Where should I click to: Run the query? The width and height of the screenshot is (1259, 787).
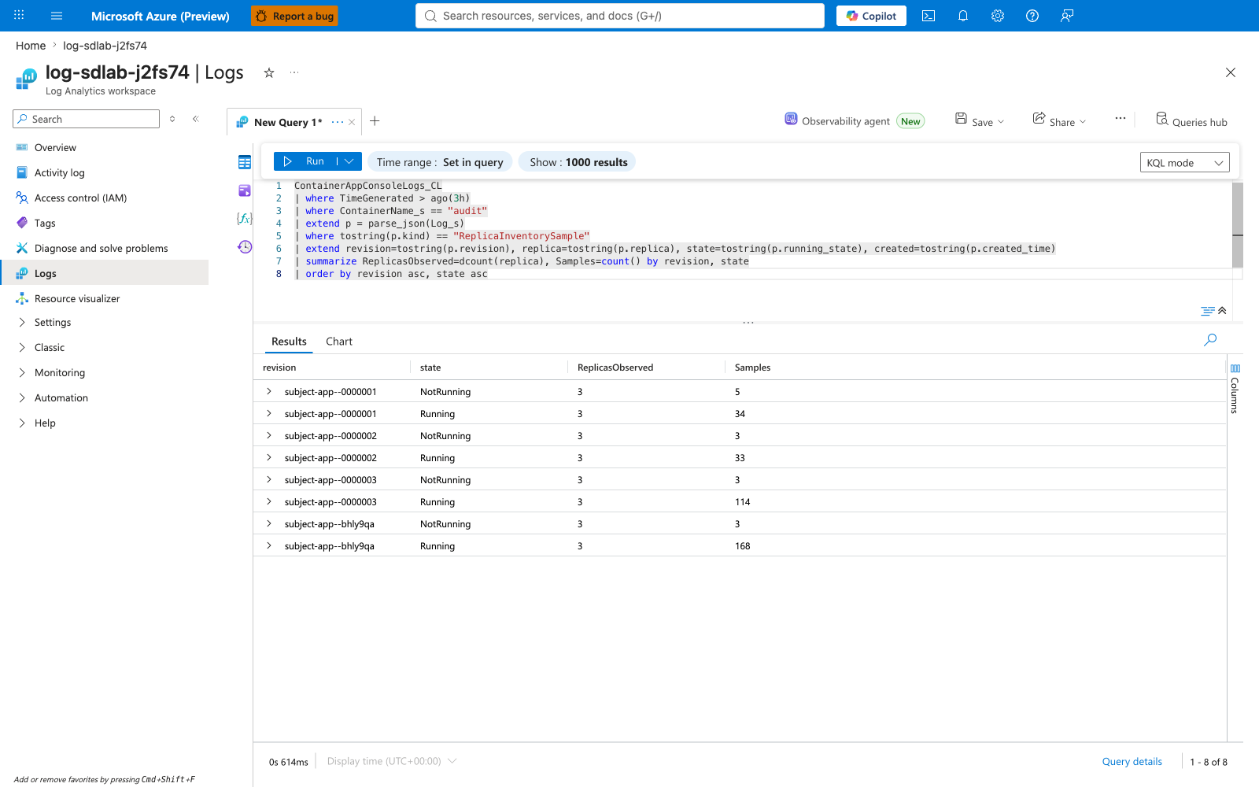[305, 161]
